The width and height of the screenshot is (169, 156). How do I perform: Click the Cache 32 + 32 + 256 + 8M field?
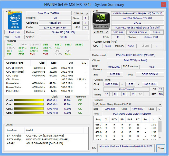coord(55,27)
